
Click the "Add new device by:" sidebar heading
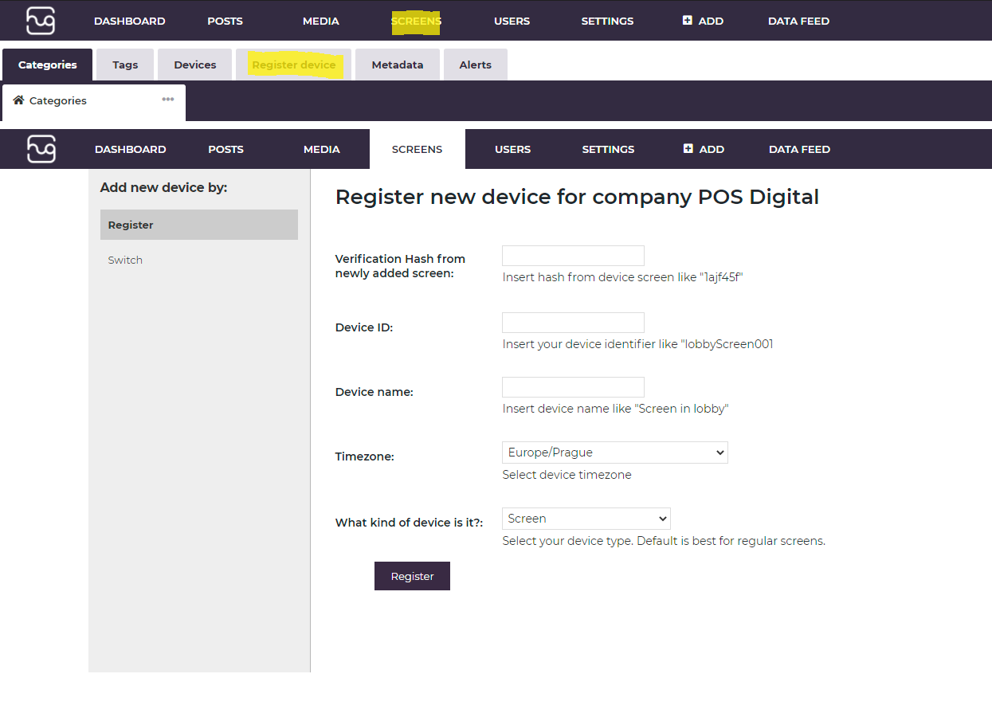(163, 188)
